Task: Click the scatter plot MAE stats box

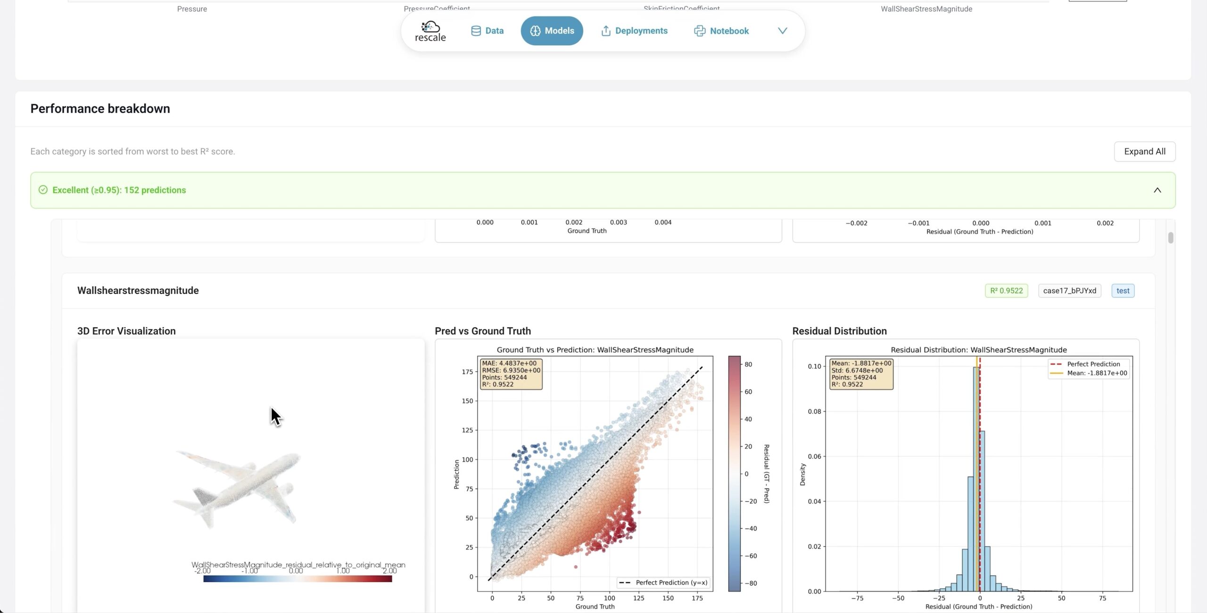Action: (x=511, y=374)
